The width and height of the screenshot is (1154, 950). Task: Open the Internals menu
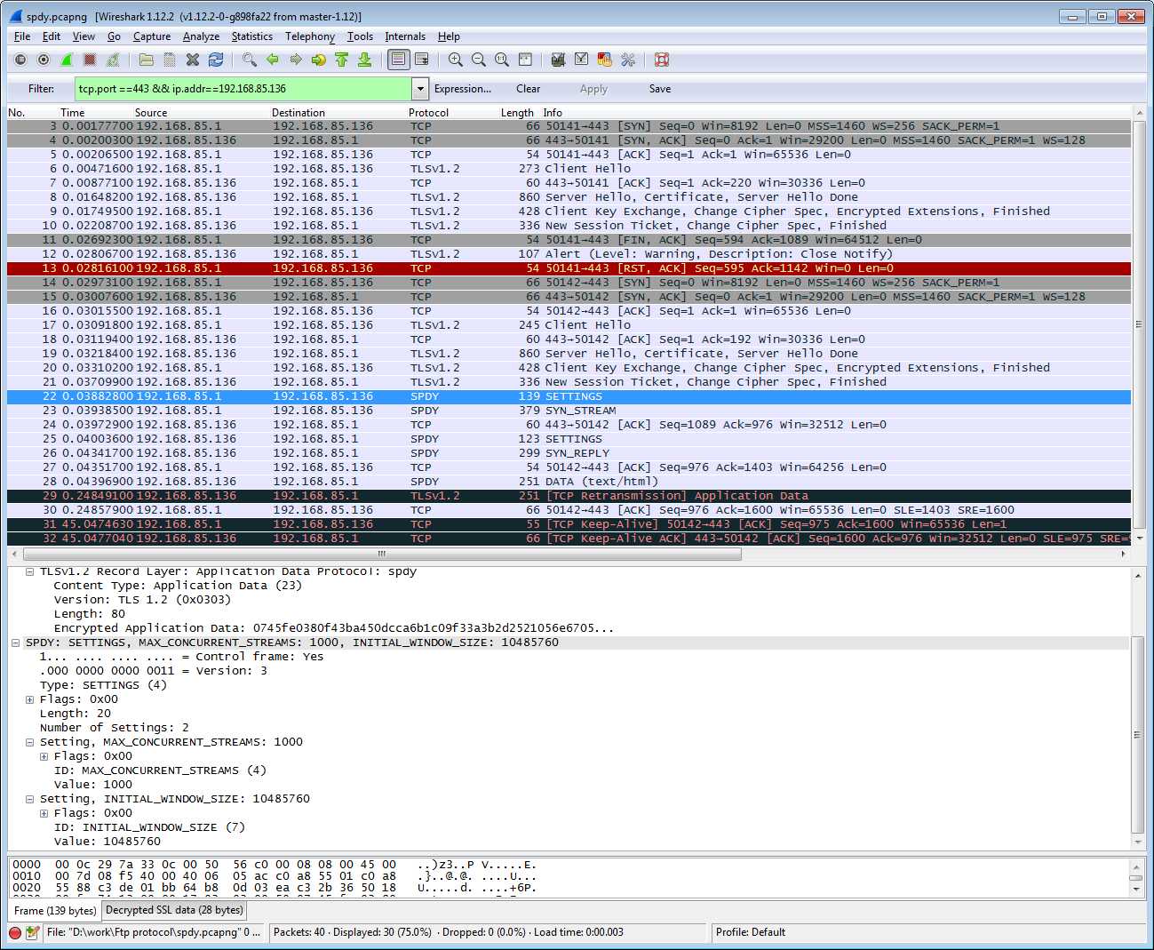click(x=405, y=36)
